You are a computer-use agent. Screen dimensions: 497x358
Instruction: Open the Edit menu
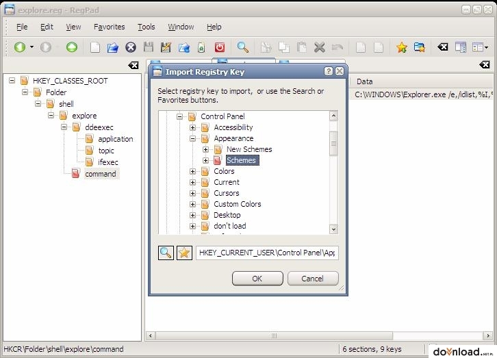tap(47, 27)
